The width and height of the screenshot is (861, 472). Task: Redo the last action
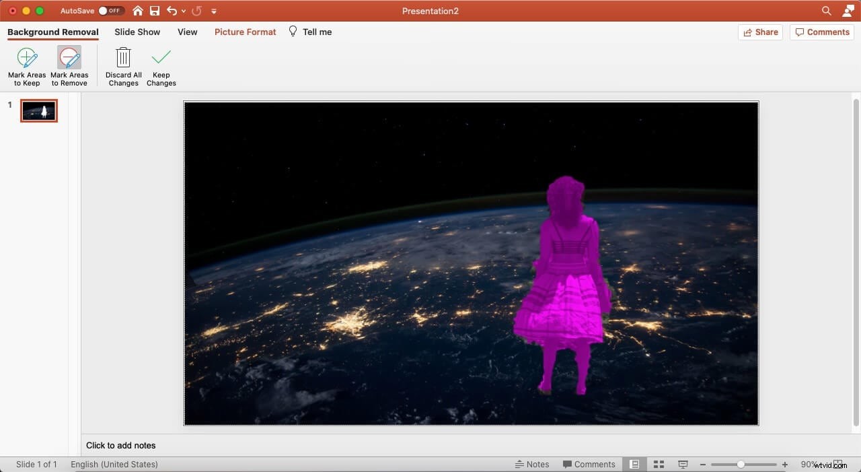pyautogui.click(x=196, y=11)
